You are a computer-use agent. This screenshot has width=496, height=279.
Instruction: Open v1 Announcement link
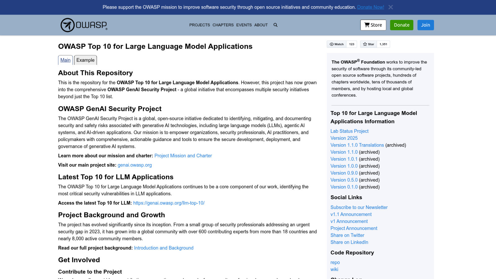tap(349, 221)
